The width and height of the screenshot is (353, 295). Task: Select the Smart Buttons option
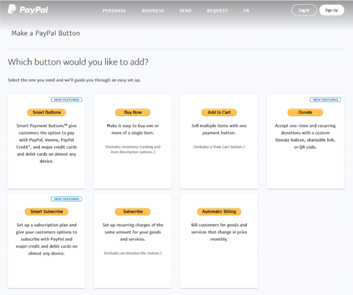coord(46,112)
